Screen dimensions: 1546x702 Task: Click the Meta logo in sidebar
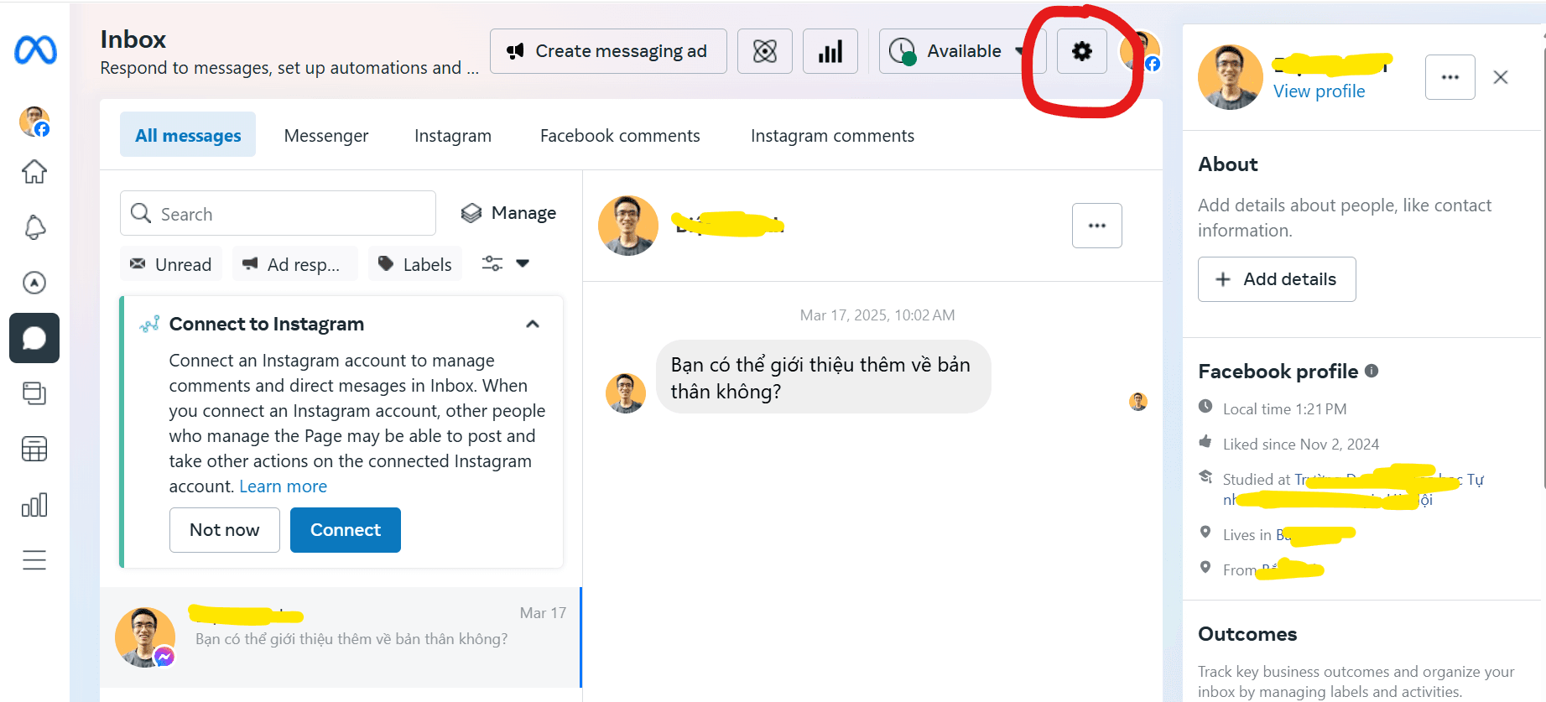(35, 50)
